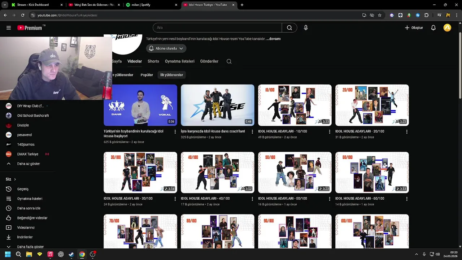The height and width of the screenshot is (260, 462).
Task: Open options for IDOL HOUSE ADAYLARI - 30/100
Action: [x=175, y=199]
